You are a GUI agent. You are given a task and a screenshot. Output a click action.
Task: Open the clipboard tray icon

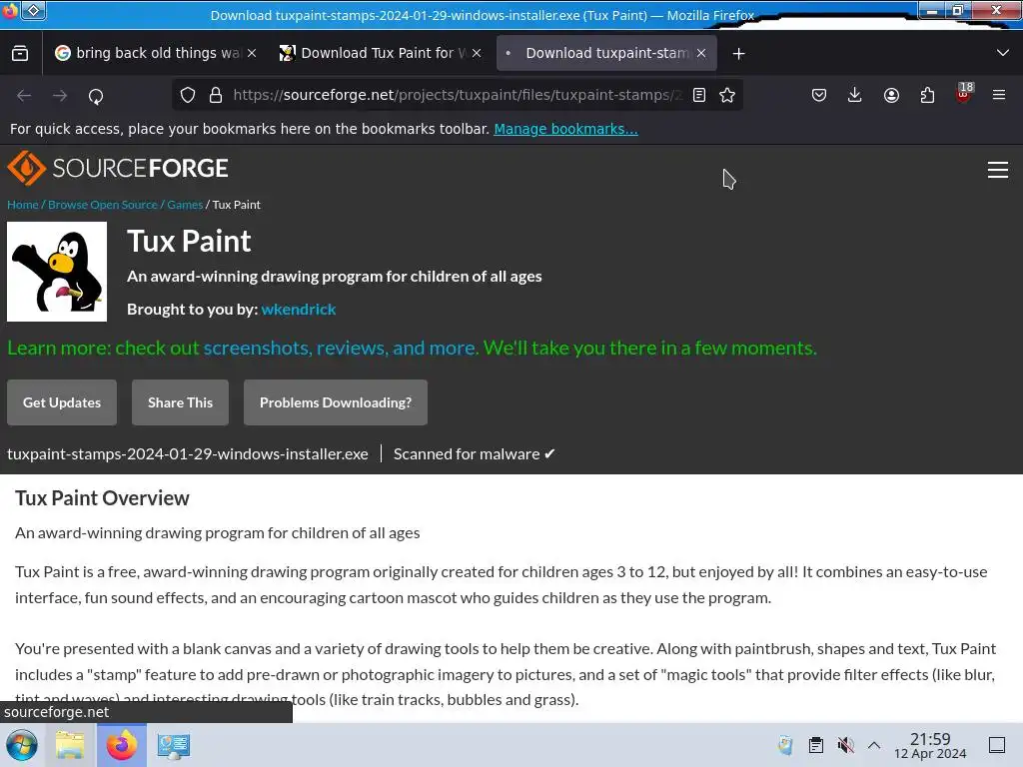coord(815,745)
